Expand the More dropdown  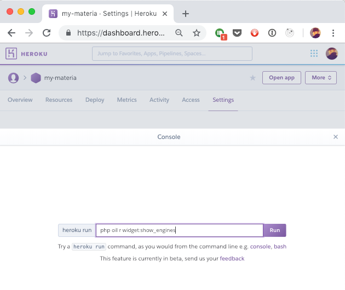(x=321, y=78)
